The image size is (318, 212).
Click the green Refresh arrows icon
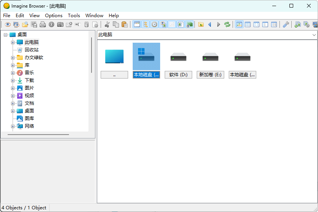(x=227, y=24)
